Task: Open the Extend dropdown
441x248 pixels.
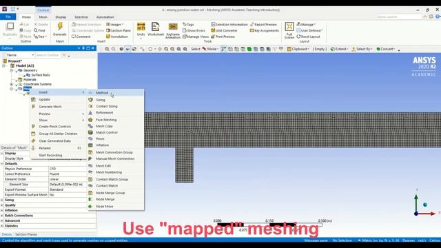Action: click(339, 49)
